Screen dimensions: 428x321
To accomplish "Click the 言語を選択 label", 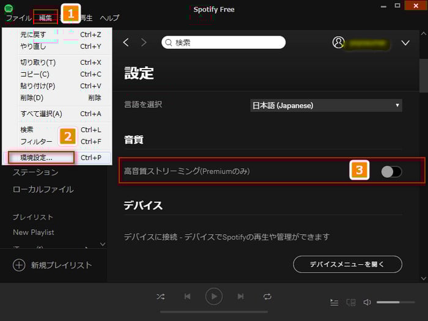I will 143,105.
